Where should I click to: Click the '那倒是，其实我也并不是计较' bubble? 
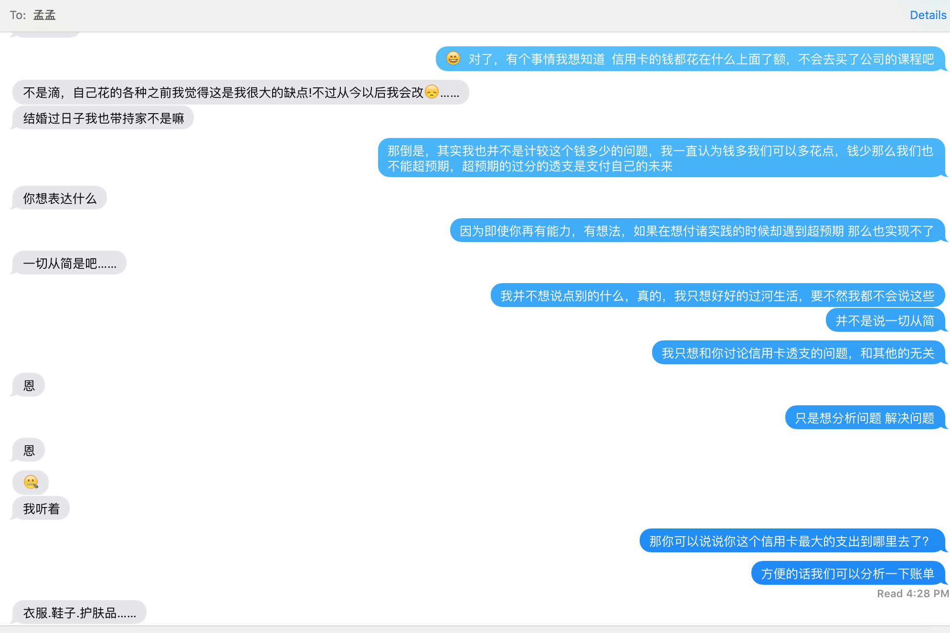pos(660,158)
